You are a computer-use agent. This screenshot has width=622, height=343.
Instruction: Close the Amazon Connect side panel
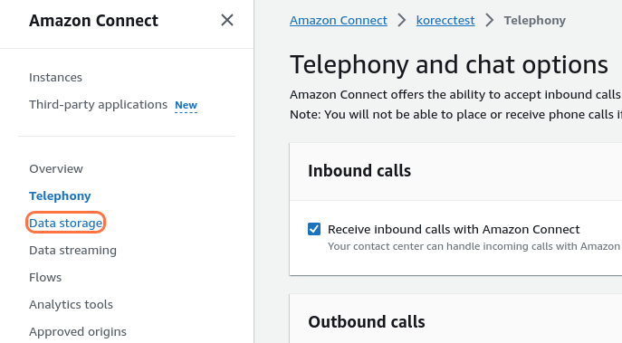pos(227,20)
